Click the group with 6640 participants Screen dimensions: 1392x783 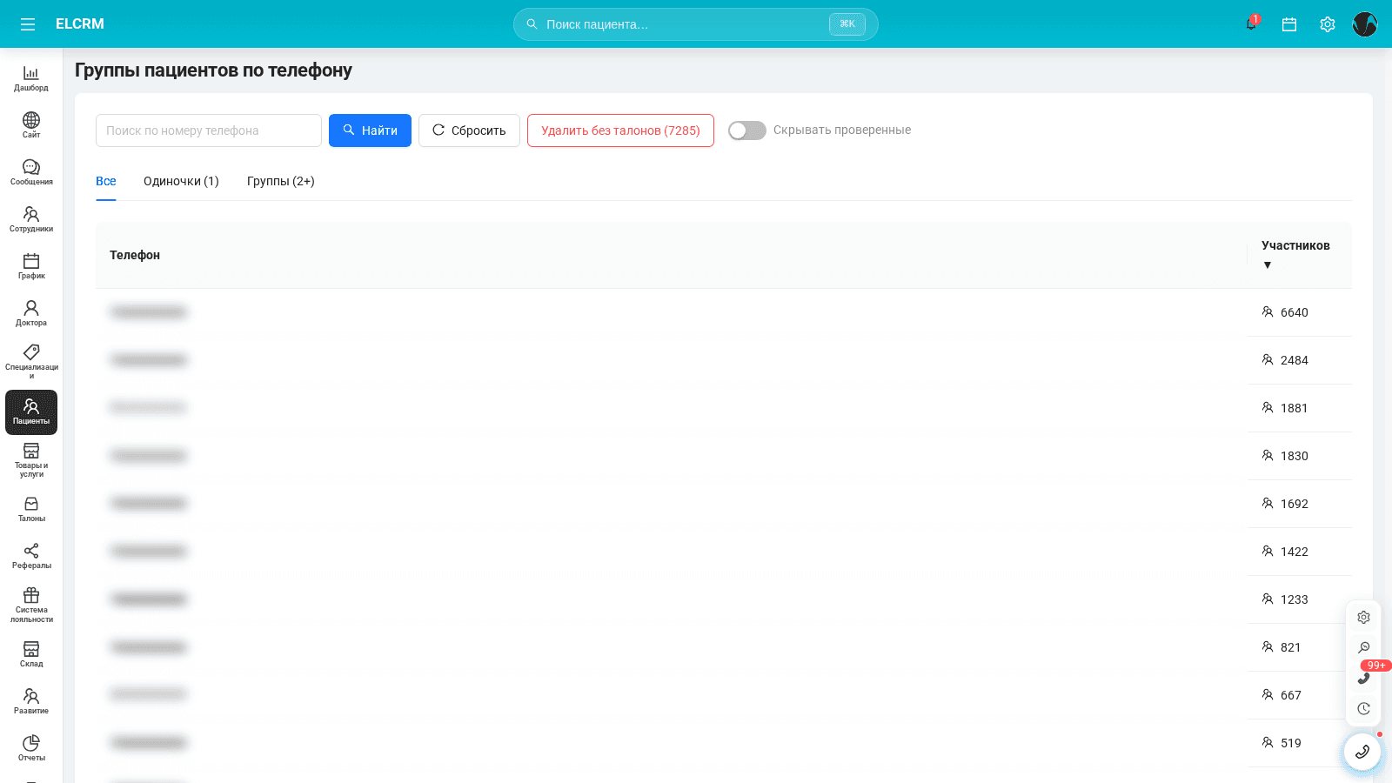724,312
